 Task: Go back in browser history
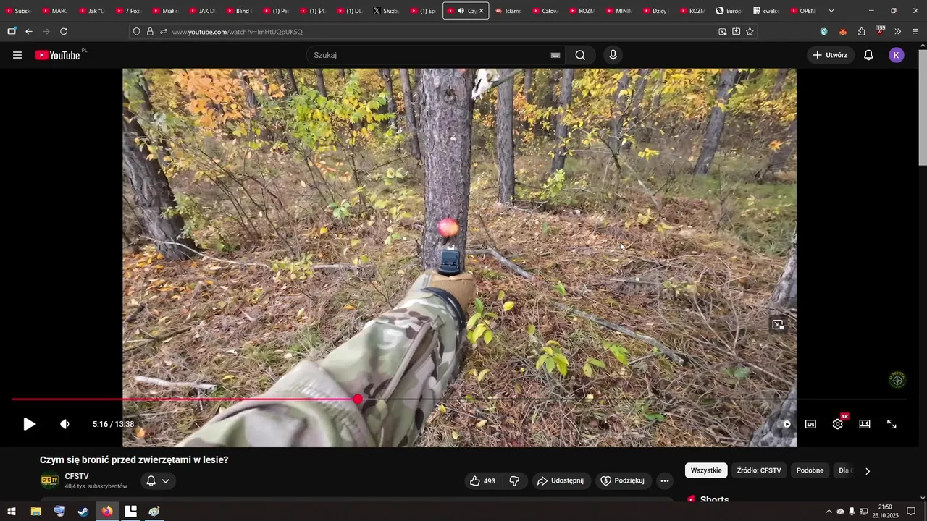coord(29,31)
